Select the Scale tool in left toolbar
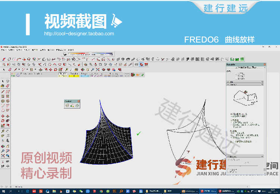The height and width of the screenshot is (194, 280). (x=3, y=125)
